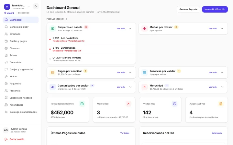Click the Paquetería box icon
The image size is (233, 145).
coord(6,83)
